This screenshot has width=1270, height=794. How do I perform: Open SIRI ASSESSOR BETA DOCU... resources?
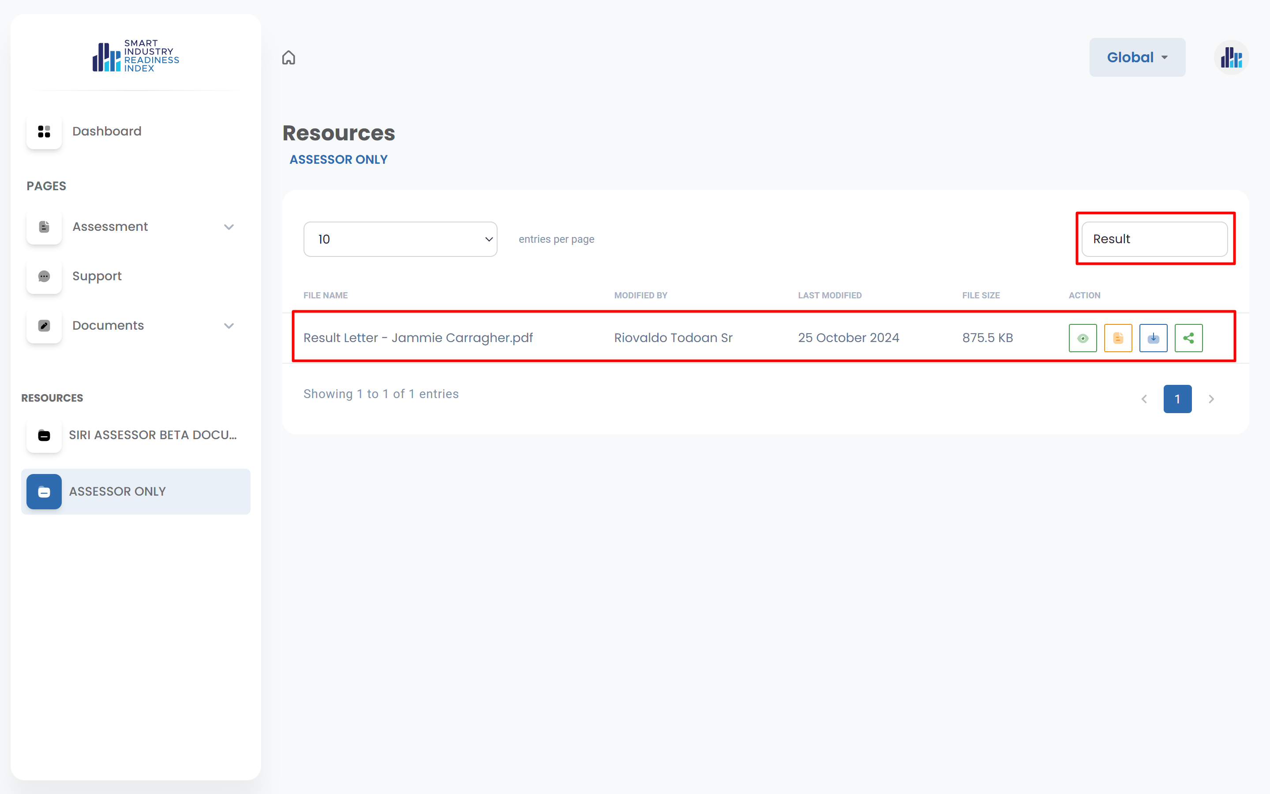(x=152, y=435)
